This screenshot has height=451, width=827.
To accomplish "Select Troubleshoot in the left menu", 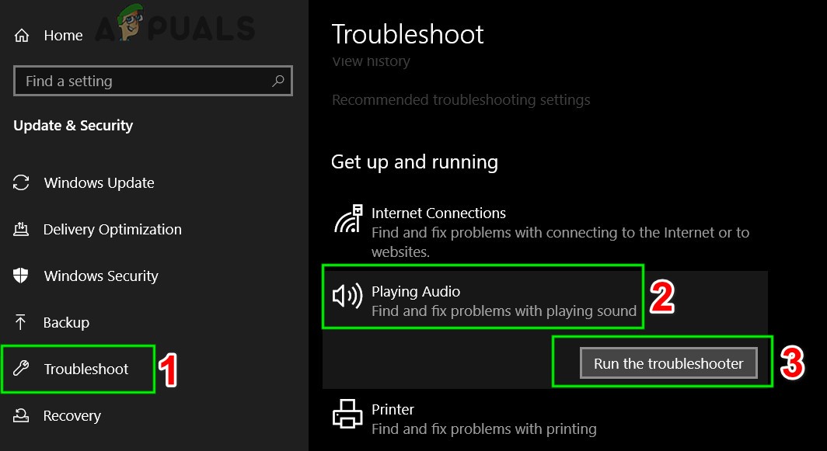I will pyautogui.click(x=85, y=369).
